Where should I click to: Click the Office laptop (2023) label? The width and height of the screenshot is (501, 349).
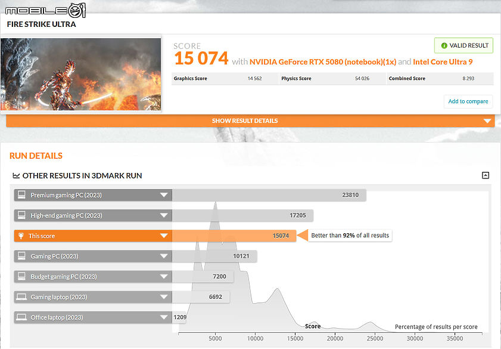(57, 317)
